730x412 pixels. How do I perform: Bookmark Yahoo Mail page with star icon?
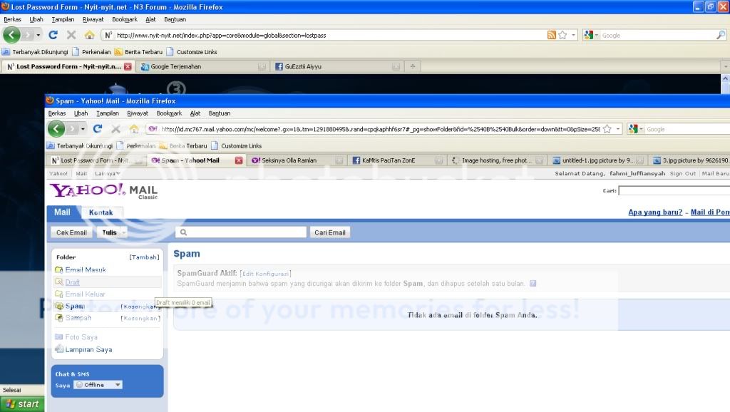607,129
